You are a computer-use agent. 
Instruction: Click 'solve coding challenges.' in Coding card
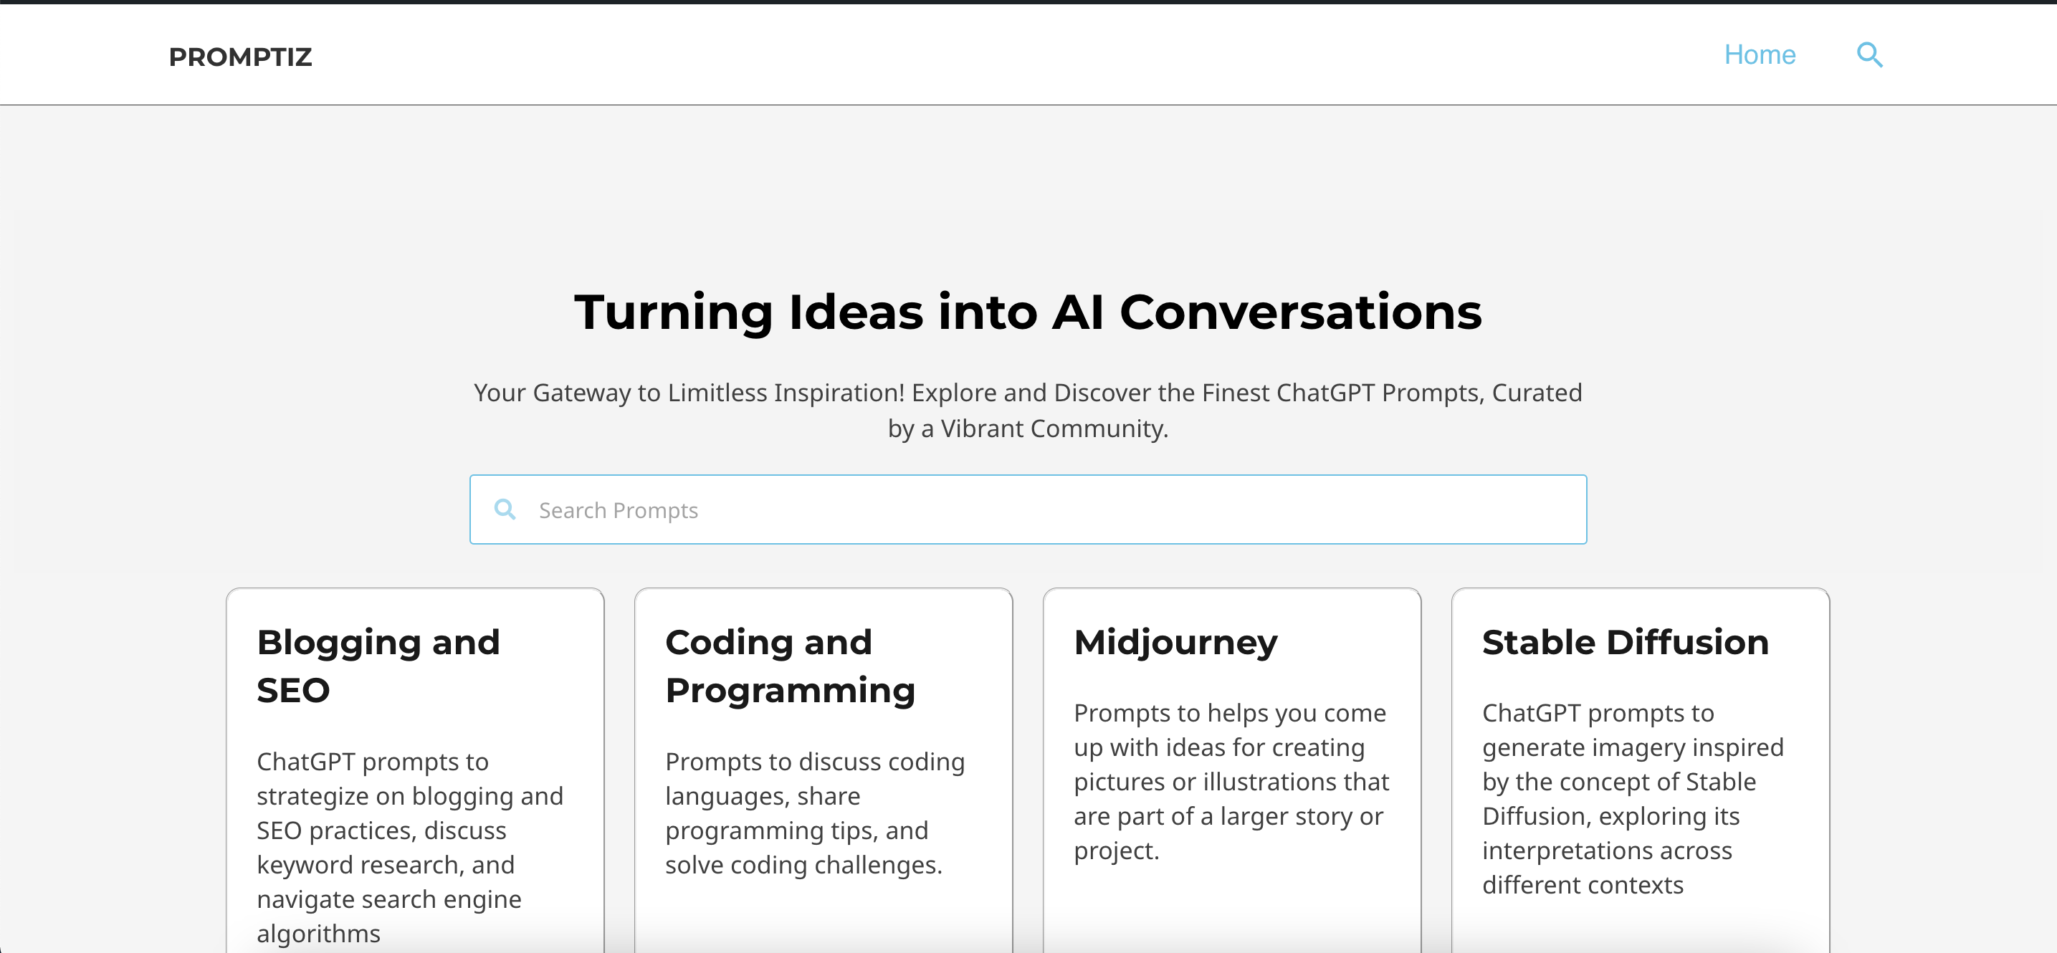803,864
